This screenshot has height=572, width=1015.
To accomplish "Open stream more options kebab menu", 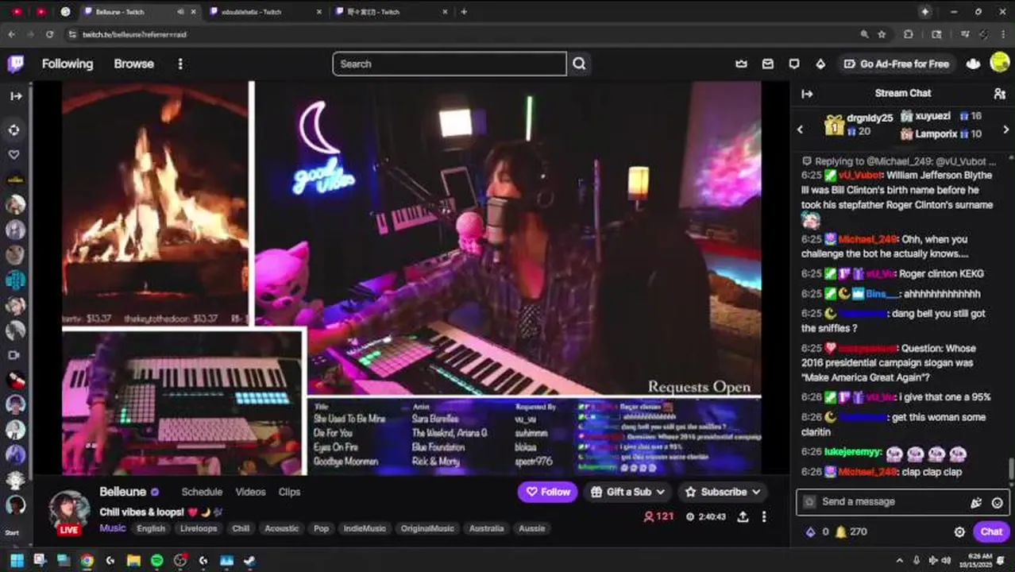I will (x=764, y=516).
